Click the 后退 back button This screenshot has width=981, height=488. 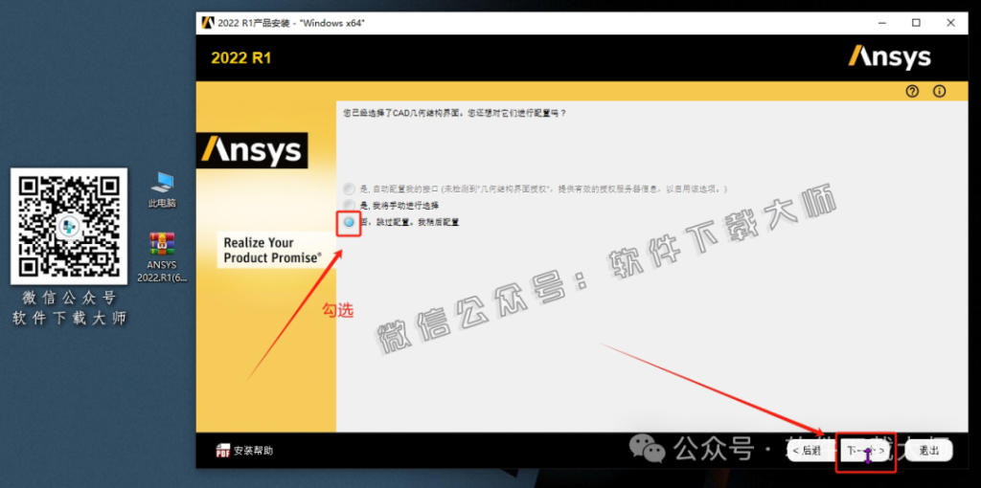pyautogui.click(x=810, y=451)
